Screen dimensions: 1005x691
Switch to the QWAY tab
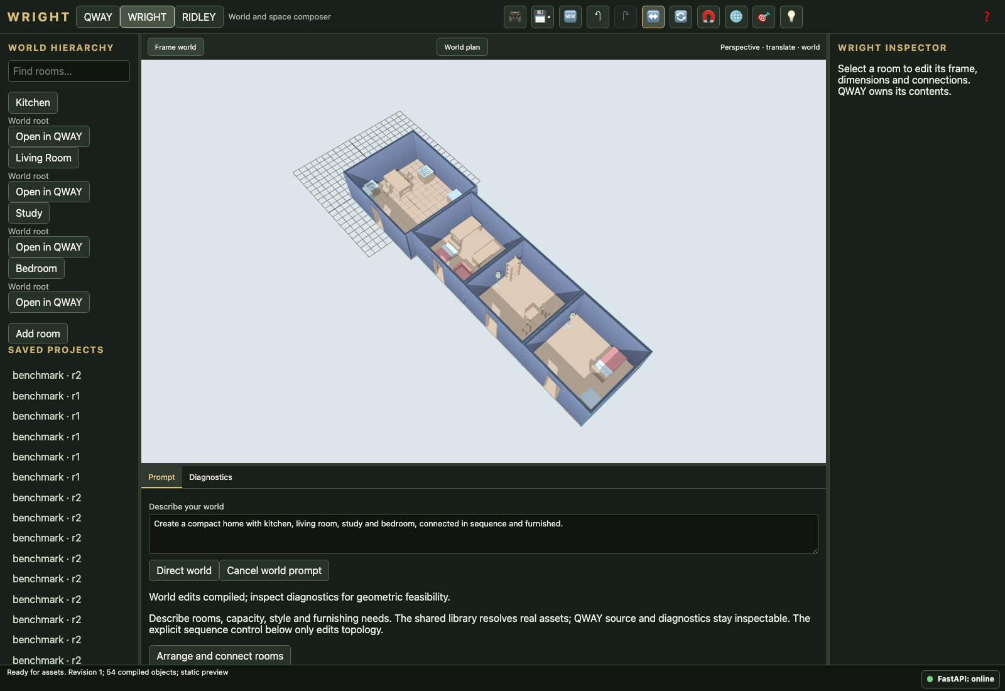click(98, 17)
